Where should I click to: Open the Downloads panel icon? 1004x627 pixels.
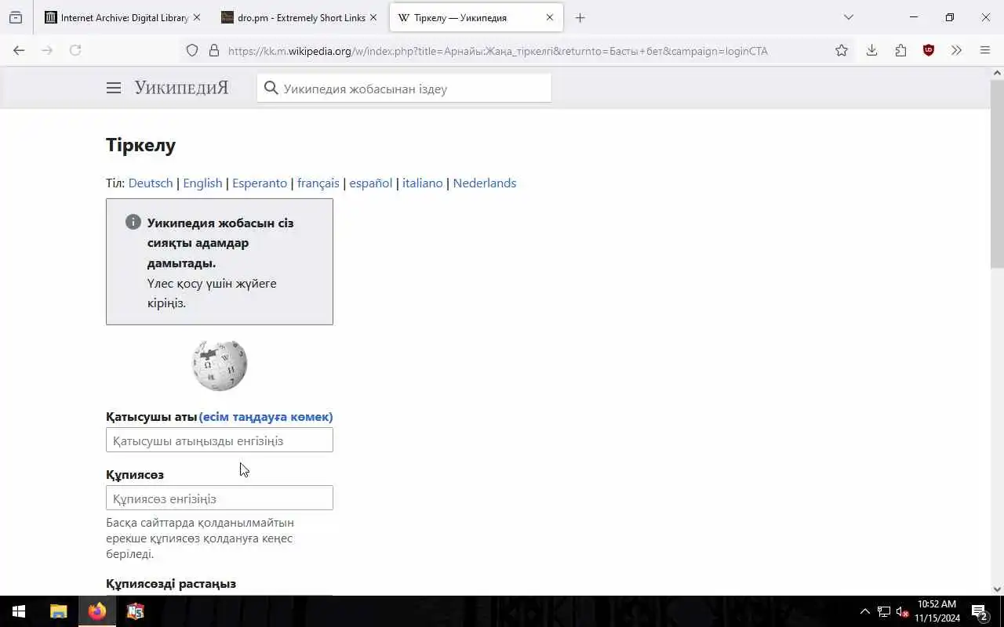click(x=871, y=51)
